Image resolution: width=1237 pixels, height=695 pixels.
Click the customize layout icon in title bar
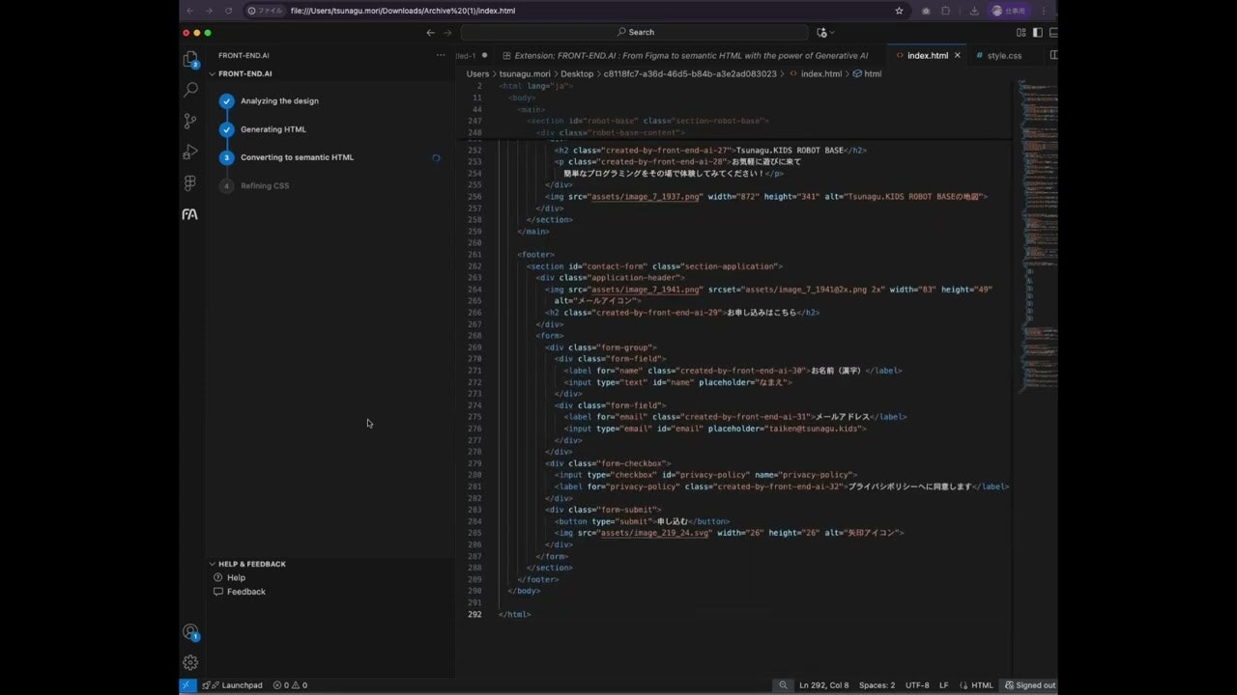[1021, 32]
